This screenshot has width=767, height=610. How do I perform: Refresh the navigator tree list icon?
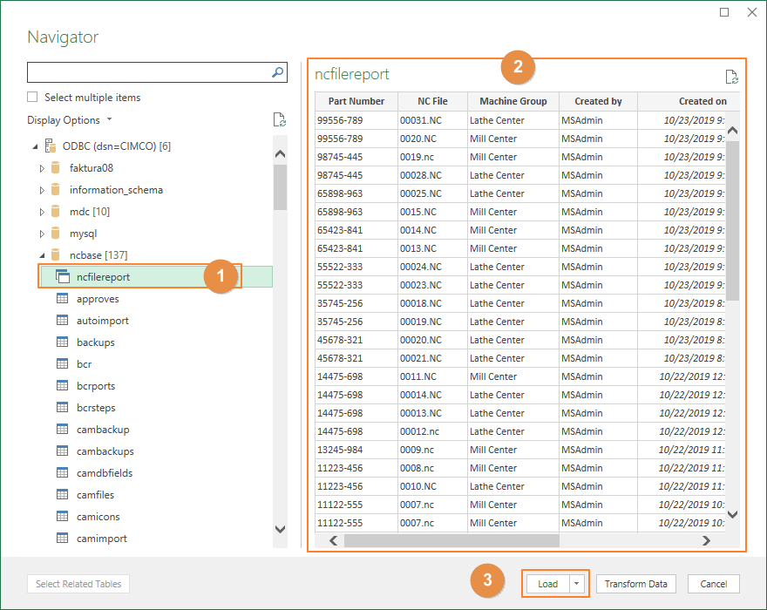[279, 119]
